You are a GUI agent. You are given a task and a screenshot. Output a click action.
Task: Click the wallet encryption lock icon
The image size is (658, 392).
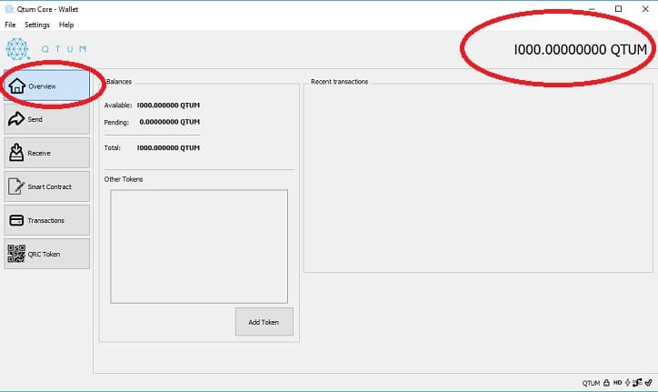click(x=606, y=383)
